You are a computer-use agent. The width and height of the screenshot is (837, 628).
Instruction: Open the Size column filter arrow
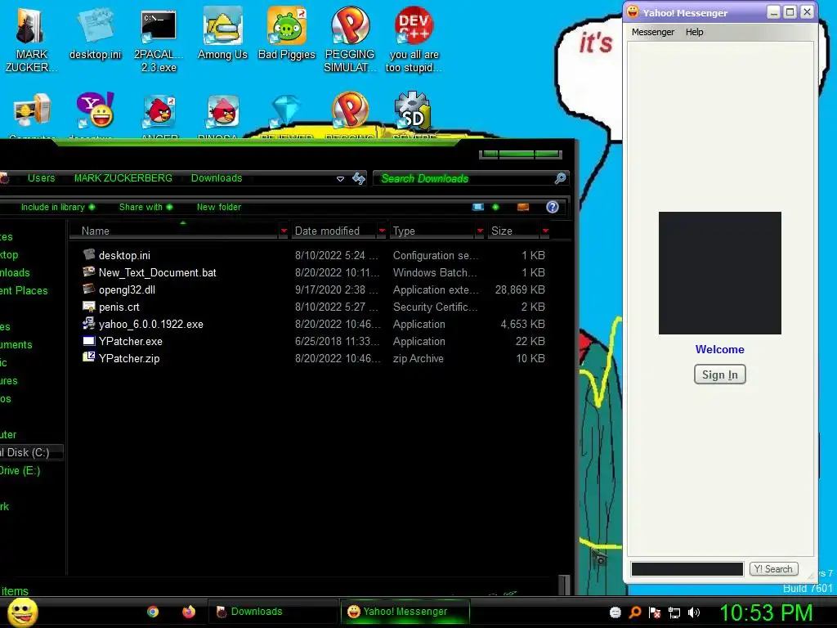(545, 231)
